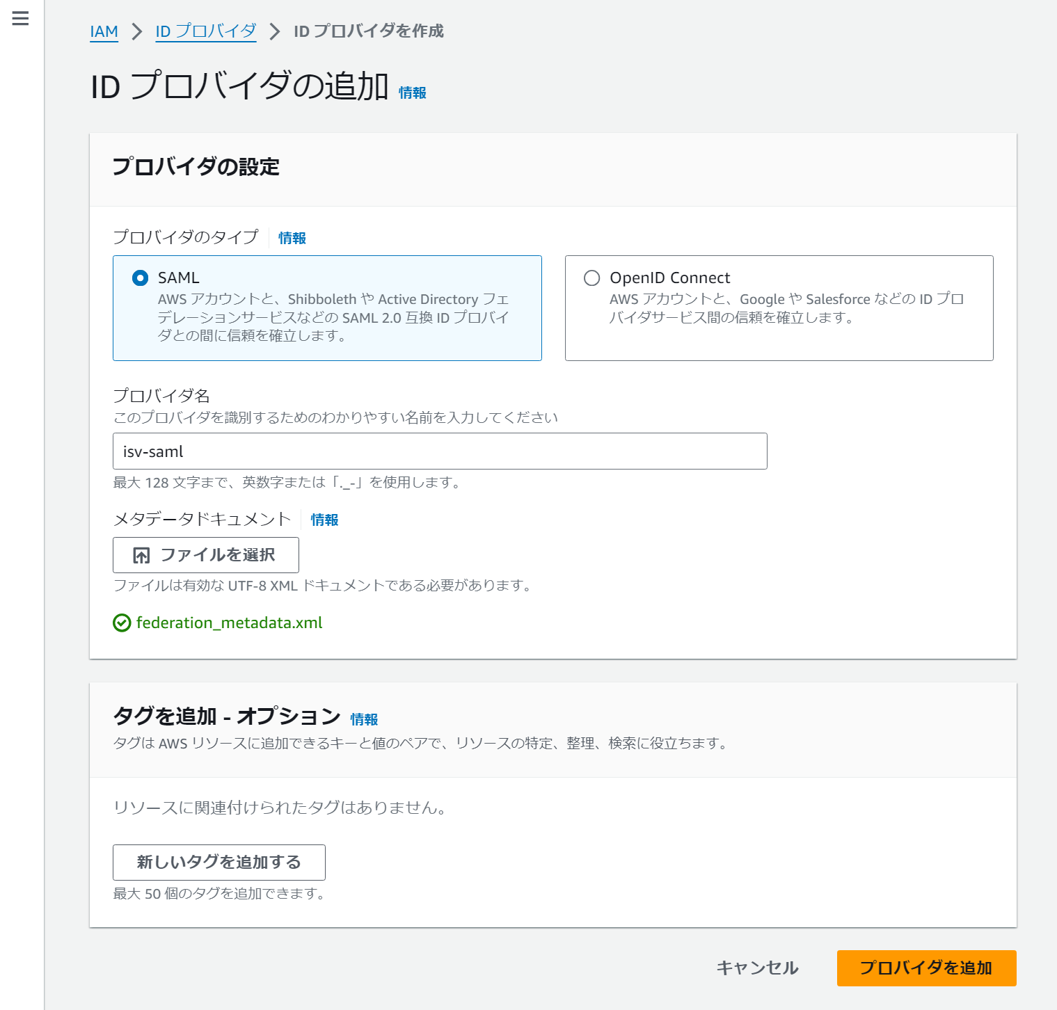Click the green checkmark beside federation_metadata.xml
Image resolution: width=1057 pixels, height=1010 pixels.
(120, 623)
